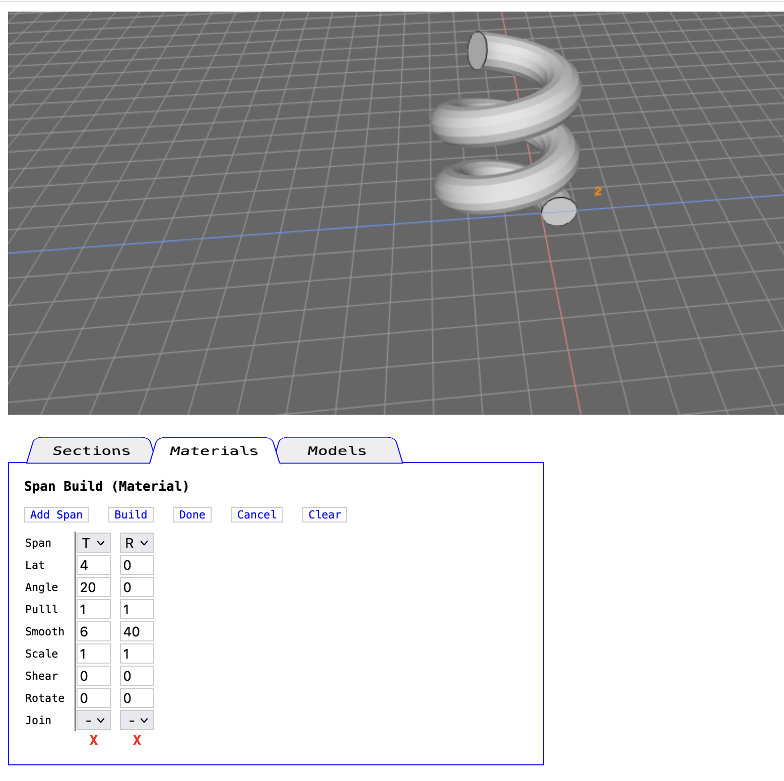Expand the Join dropdown for T span

[x=93, y=720]
